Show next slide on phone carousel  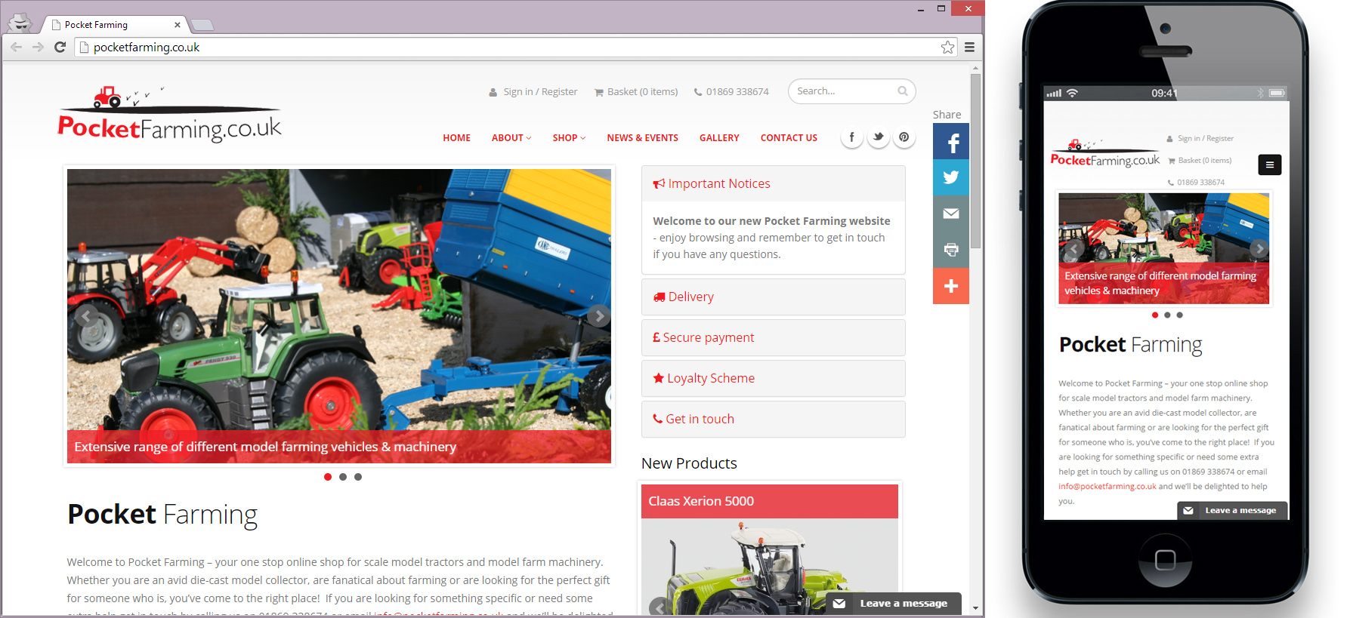click(x=1259, y=249)
